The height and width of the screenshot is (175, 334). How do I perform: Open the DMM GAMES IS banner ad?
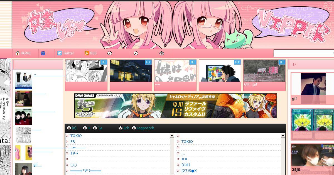(175, 106)
